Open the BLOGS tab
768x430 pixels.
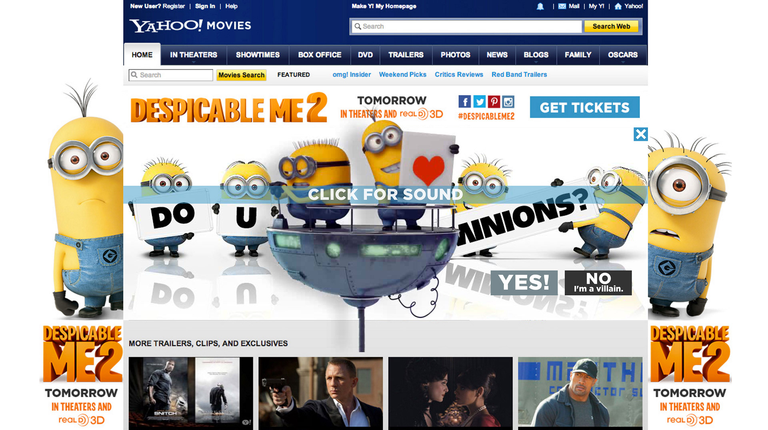(536, 55)
